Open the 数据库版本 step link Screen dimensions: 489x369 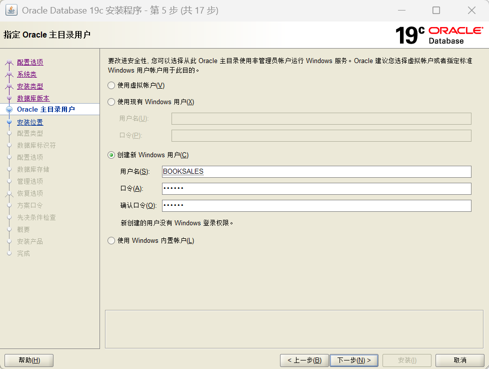pyautogui.click(x=33, y=98)
